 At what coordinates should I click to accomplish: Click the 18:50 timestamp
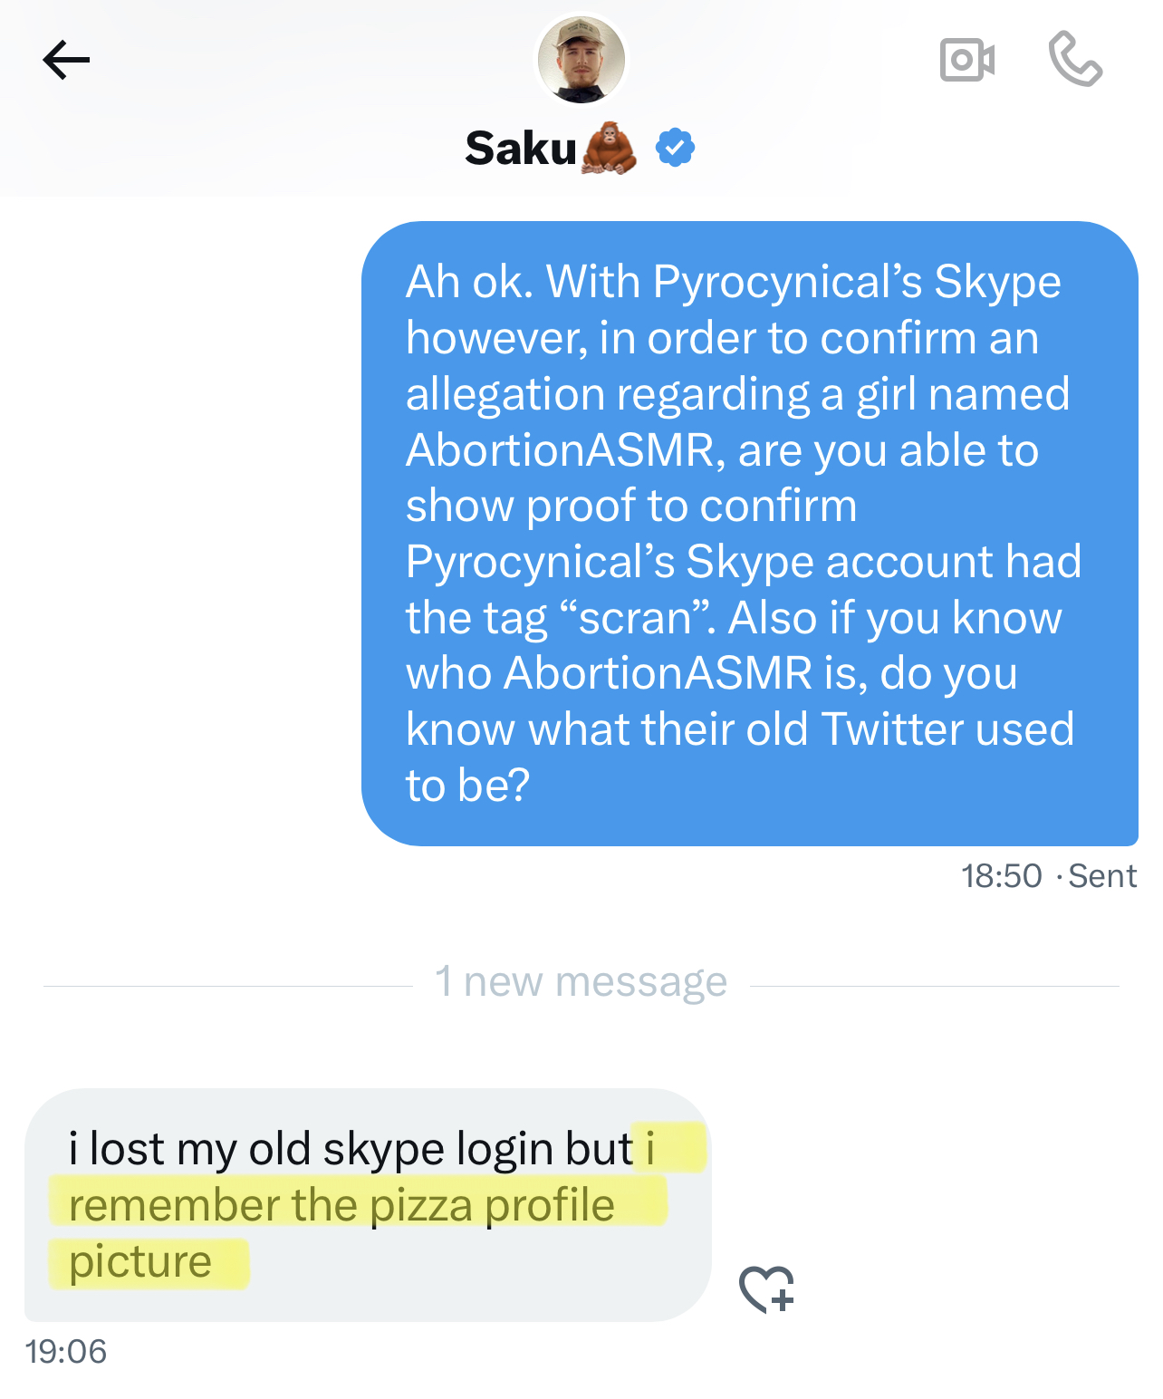tap(1001, 876)
